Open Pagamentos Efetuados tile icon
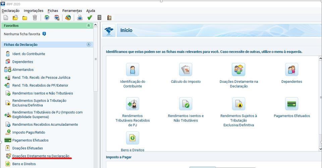 (291, 104)
